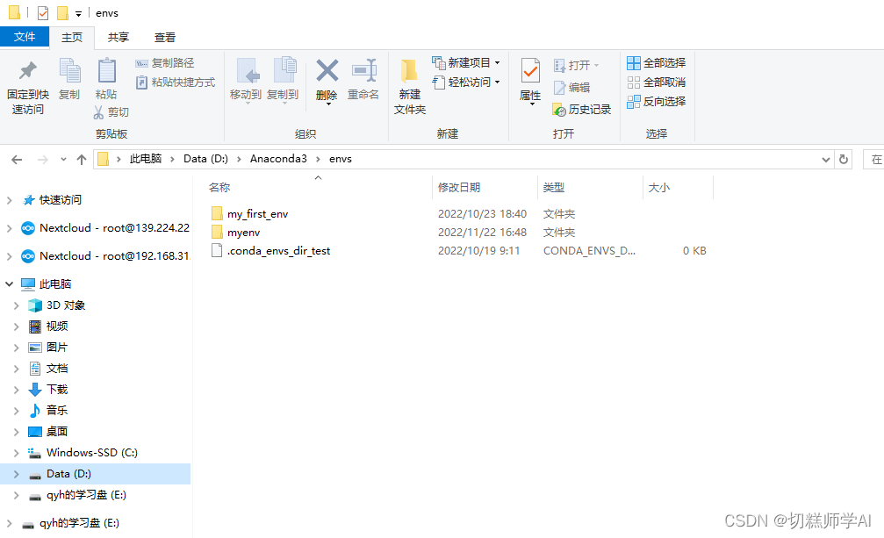This screenshot has width=884, height=538.
Task: Open the Quick Access Toolbar customize dropdown
Action: point(78,13)
